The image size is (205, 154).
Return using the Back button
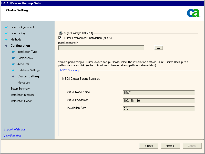[149, 146]
